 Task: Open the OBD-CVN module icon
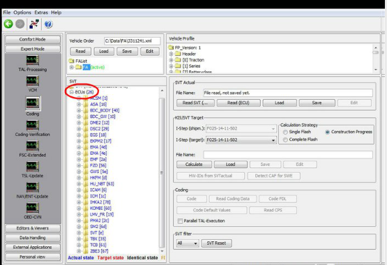click(x=33, y=209)
